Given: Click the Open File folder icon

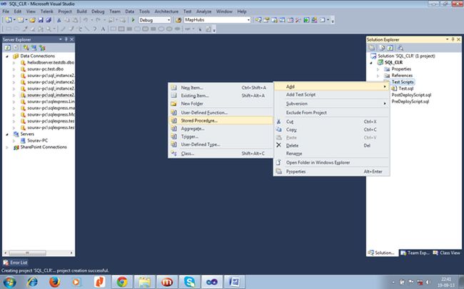Looking at the screenshot, I should (x=32, y=20).
